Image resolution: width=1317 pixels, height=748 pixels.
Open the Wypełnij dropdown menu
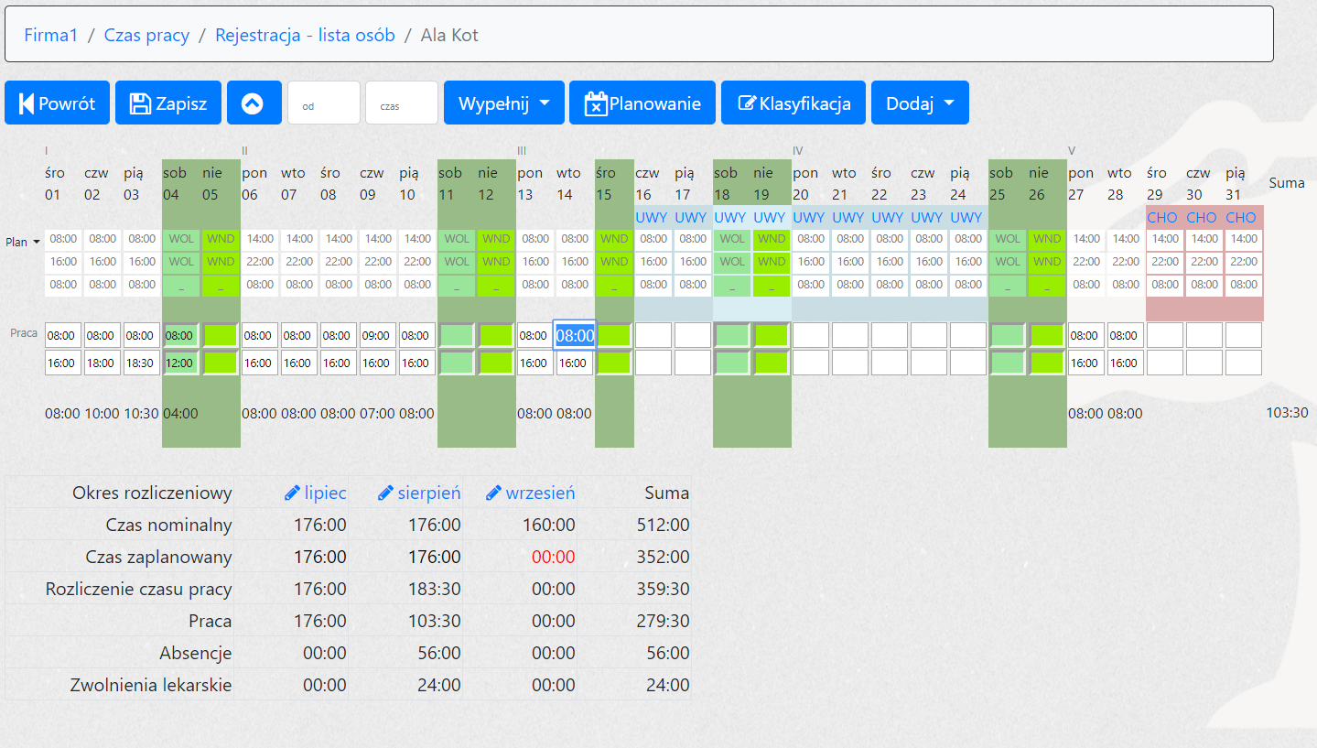[503, 103]
